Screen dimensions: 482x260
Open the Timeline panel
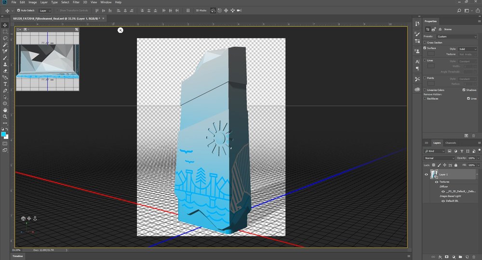[17, 256]
